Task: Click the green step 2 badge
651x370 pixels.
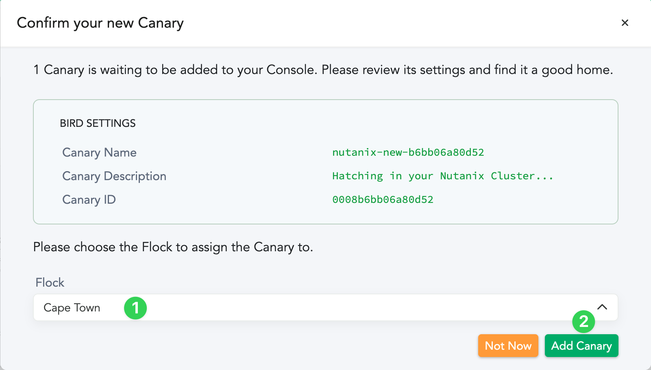Action: coord(584,322)
